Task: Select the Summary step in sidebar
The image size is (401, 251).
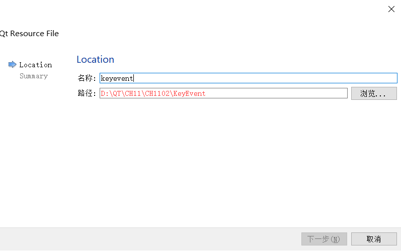Action: pyautogui.click(x=34, y=76)
